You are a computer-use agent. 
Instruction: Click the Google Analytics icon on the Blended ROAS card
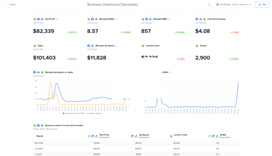pos(95,19)
